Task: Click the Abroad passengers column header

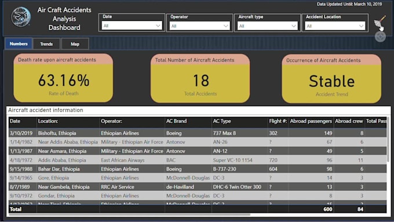Action: click(x=311, y=121)
